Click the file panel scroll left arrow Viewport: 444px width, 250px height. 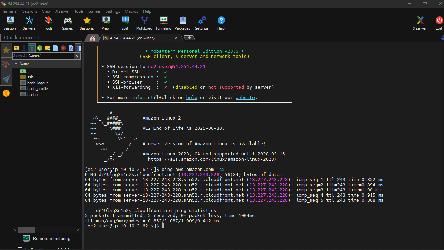click(x=15, y=230)
